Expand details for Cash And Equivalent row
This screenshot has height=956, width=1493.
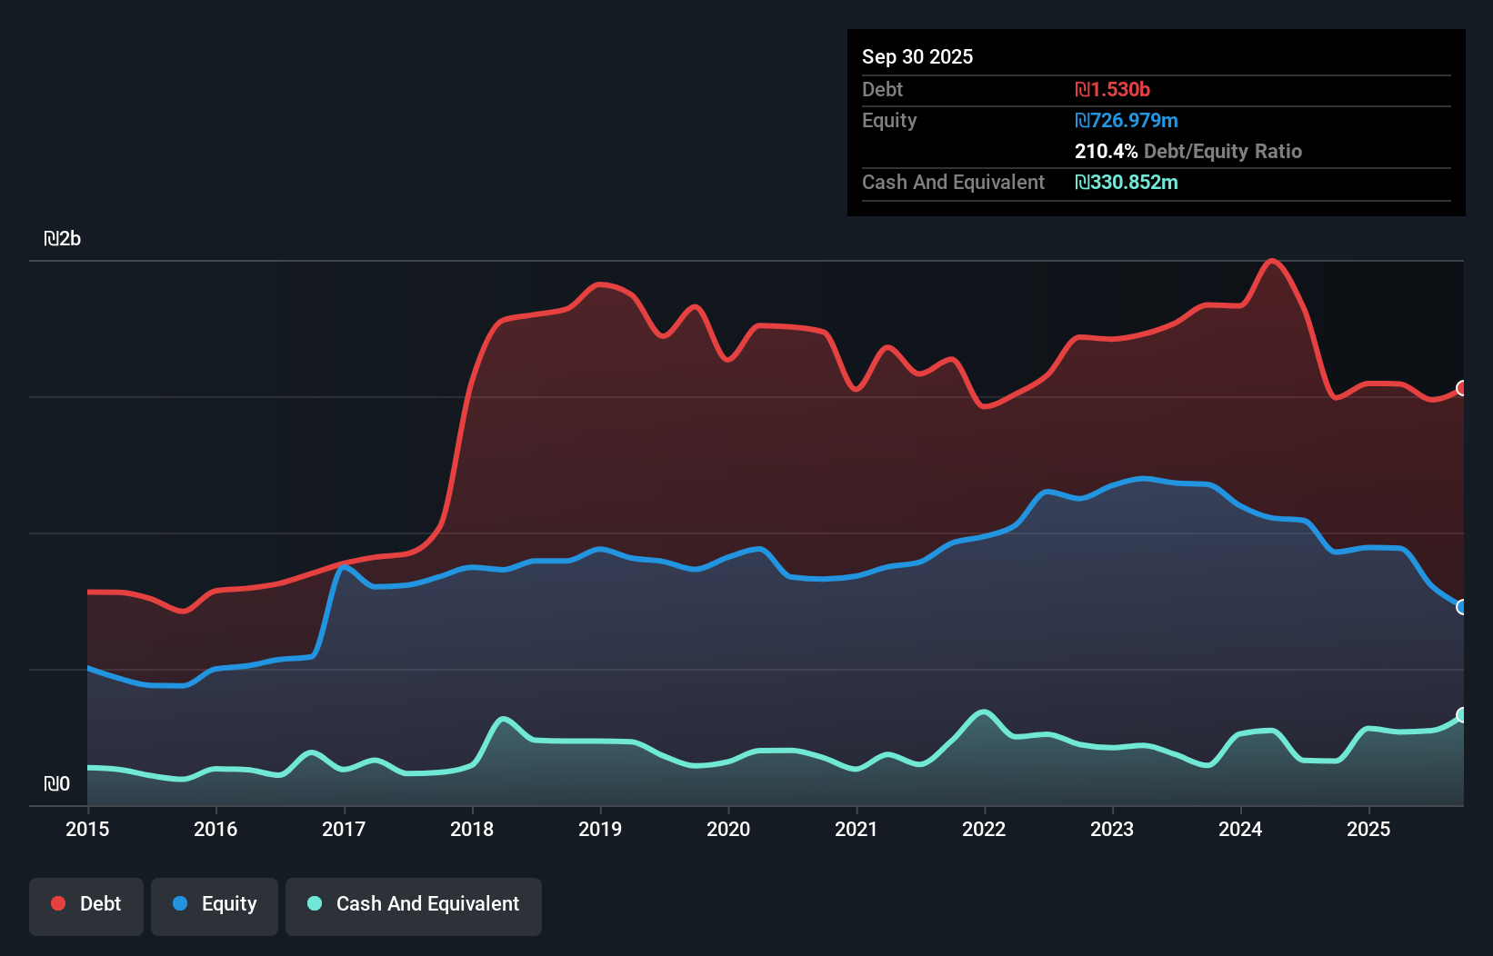pyautogui.click(x=953, y=182)
